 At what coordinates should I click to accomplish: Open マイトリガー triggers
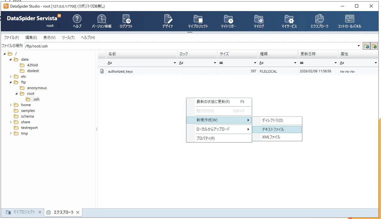click(228, 21)
